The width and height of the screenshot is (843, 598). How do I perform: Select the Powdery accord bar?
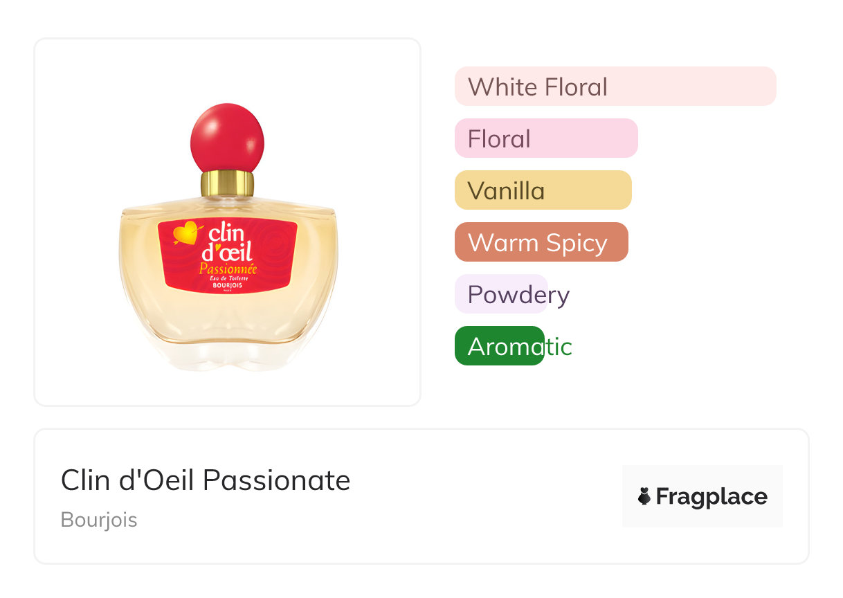click(501, 294)
